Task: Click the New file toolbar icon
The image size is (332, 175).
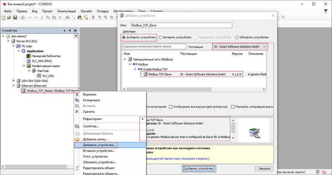Action: click(x=3, y=18)
